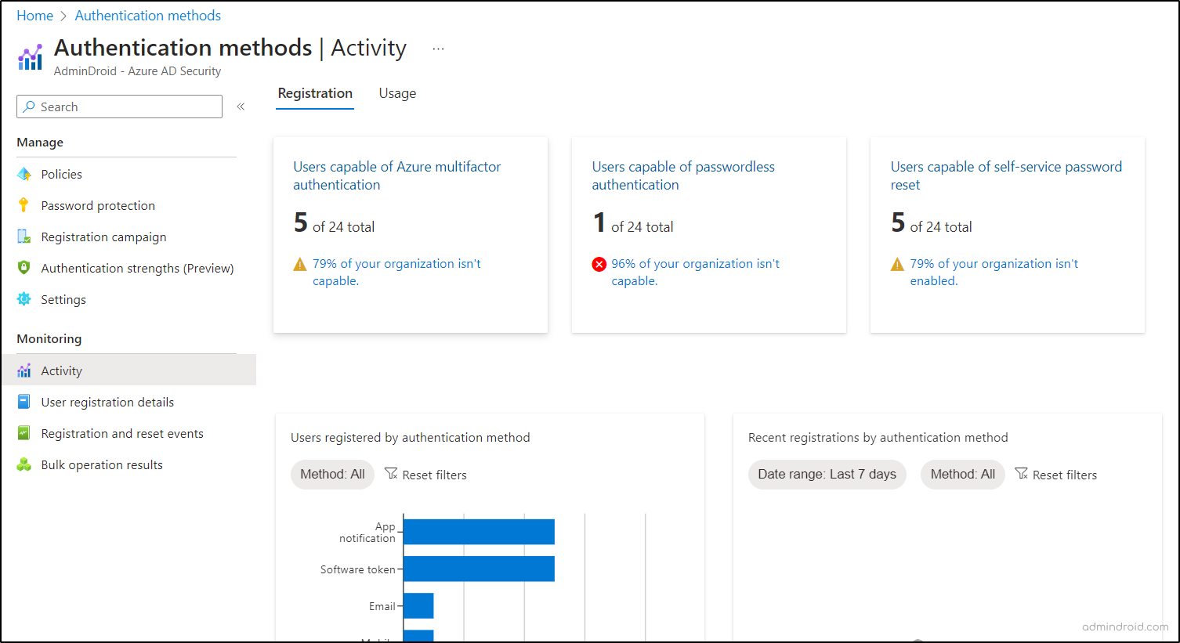Image resolution: width=1180 pixels, height=643 pixels.
Task: Click the Settings gear icon
Action: tap(24, 299)
